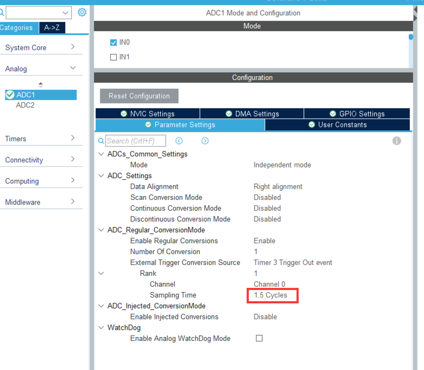Screen dimensions: 424x370
Task: Enable the IN0 channel checkbox
Action: [114, 42]
